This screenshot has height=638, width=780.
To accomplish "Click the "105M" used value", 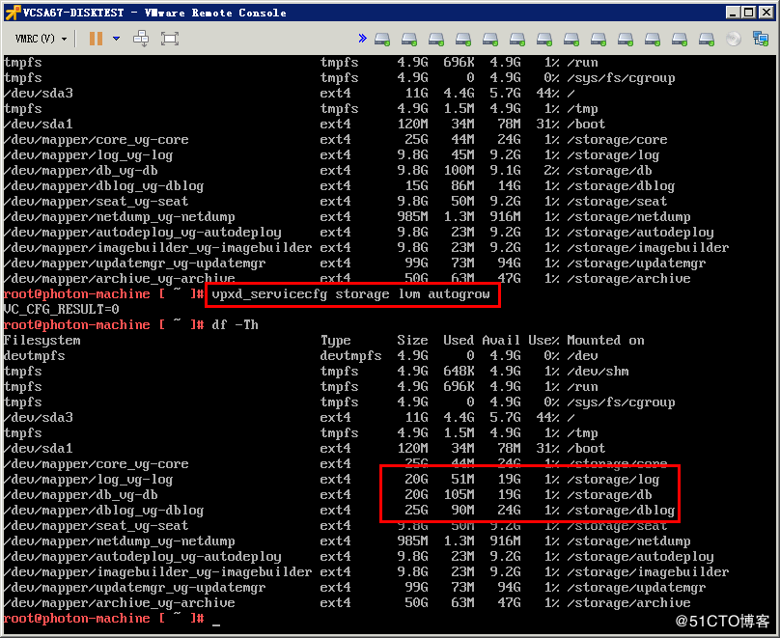I will pos(459,495).
